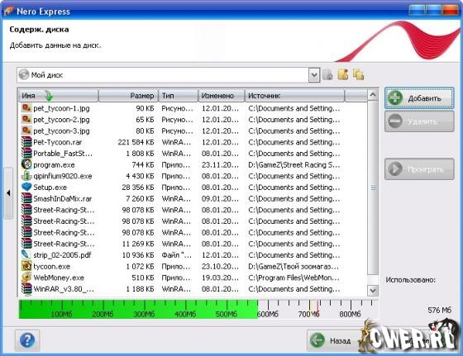Select the program.exe file icon
463x356 pixels.
pyautogui.click(x=26, y=164)
